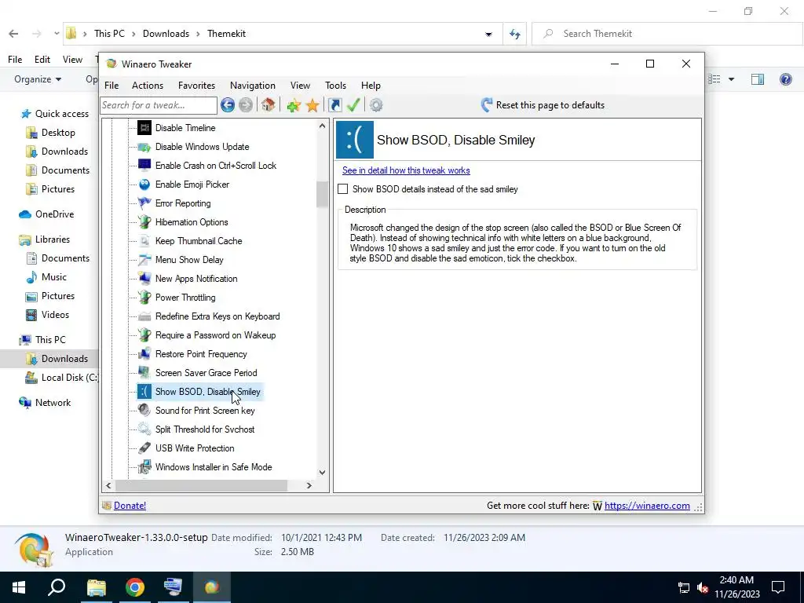This screenshot has width=804, height=603.
Task: Toggle the Explorer preview pane icon
Action: [758, 79]
